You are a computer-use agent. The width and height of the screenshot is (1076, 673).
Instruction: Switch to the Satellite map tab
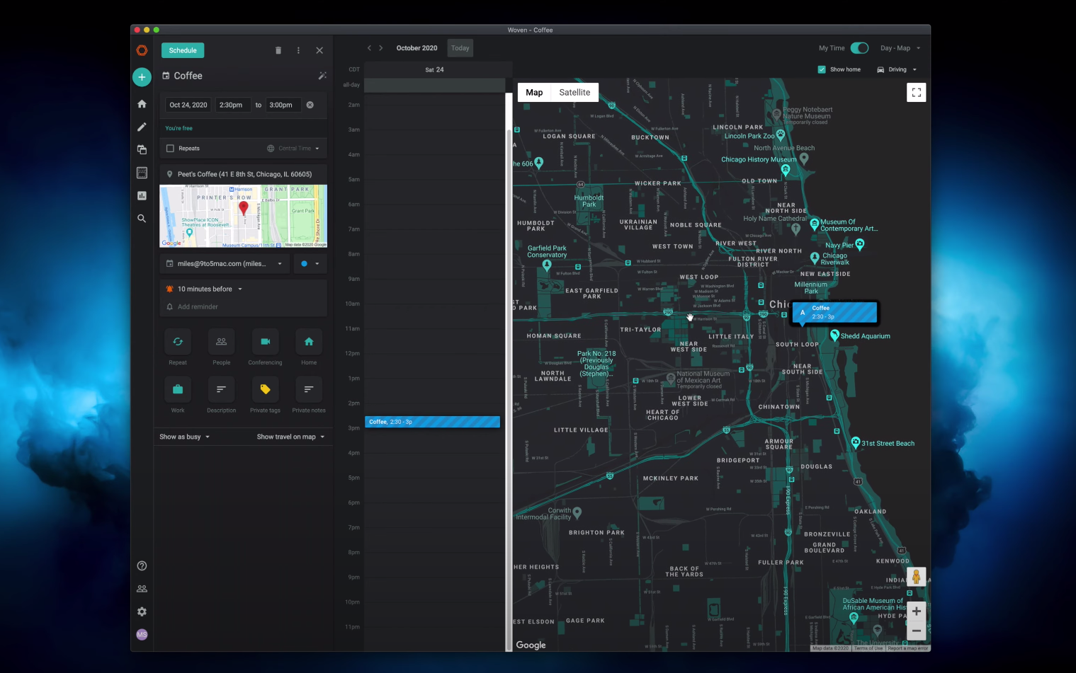coord(574,93)
